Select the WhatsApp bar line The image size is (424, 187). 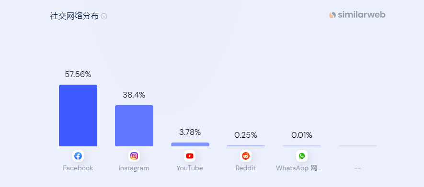pos(302,146)
